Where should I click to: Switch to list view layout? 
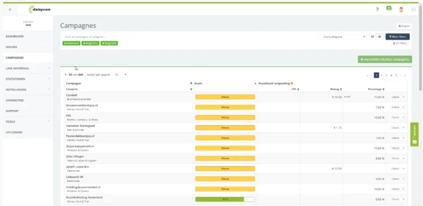point(380,37)
